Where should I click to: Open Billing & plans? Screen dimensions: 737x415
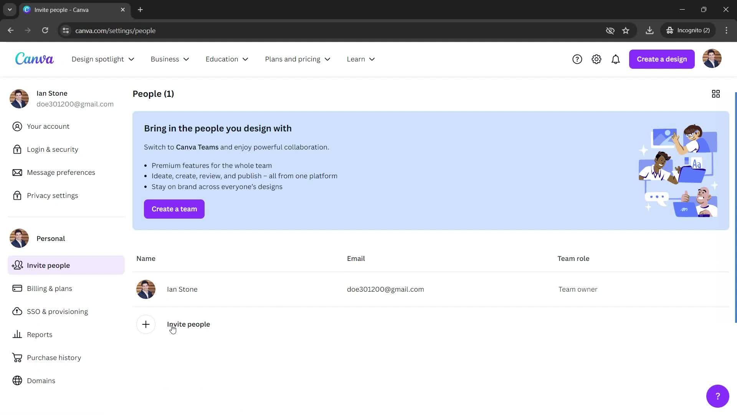pyautogui.click(x=66, y=289)
